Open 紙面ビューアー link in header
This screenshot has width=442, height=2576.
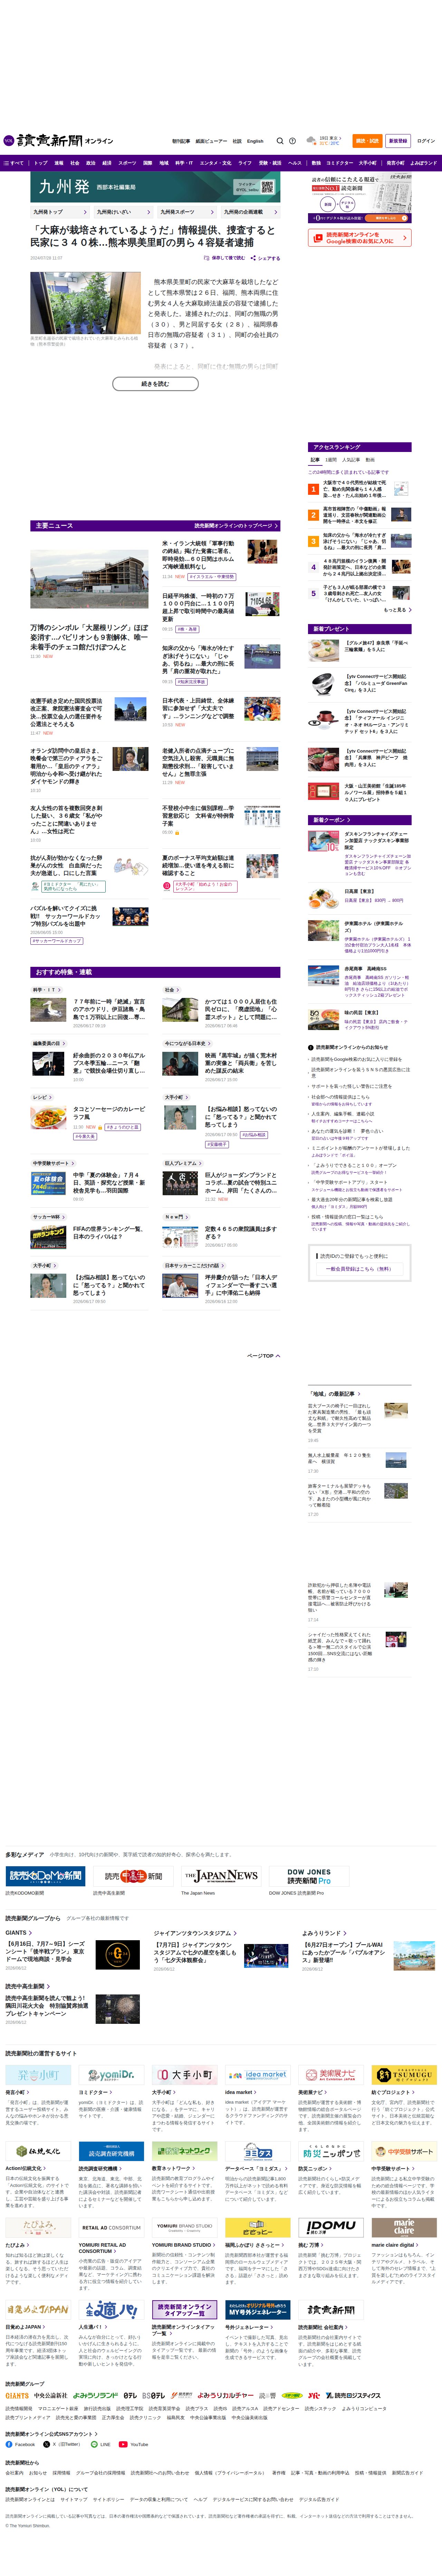click(x=211, y=141)
